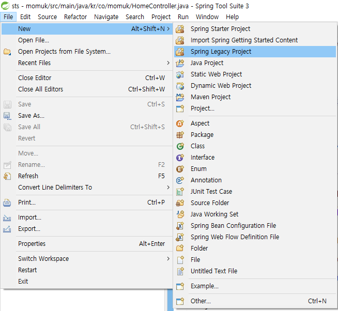Click the Static Web Project globe icon
Viewport: 338px width, 311px height.
click(x=180, y=74)
